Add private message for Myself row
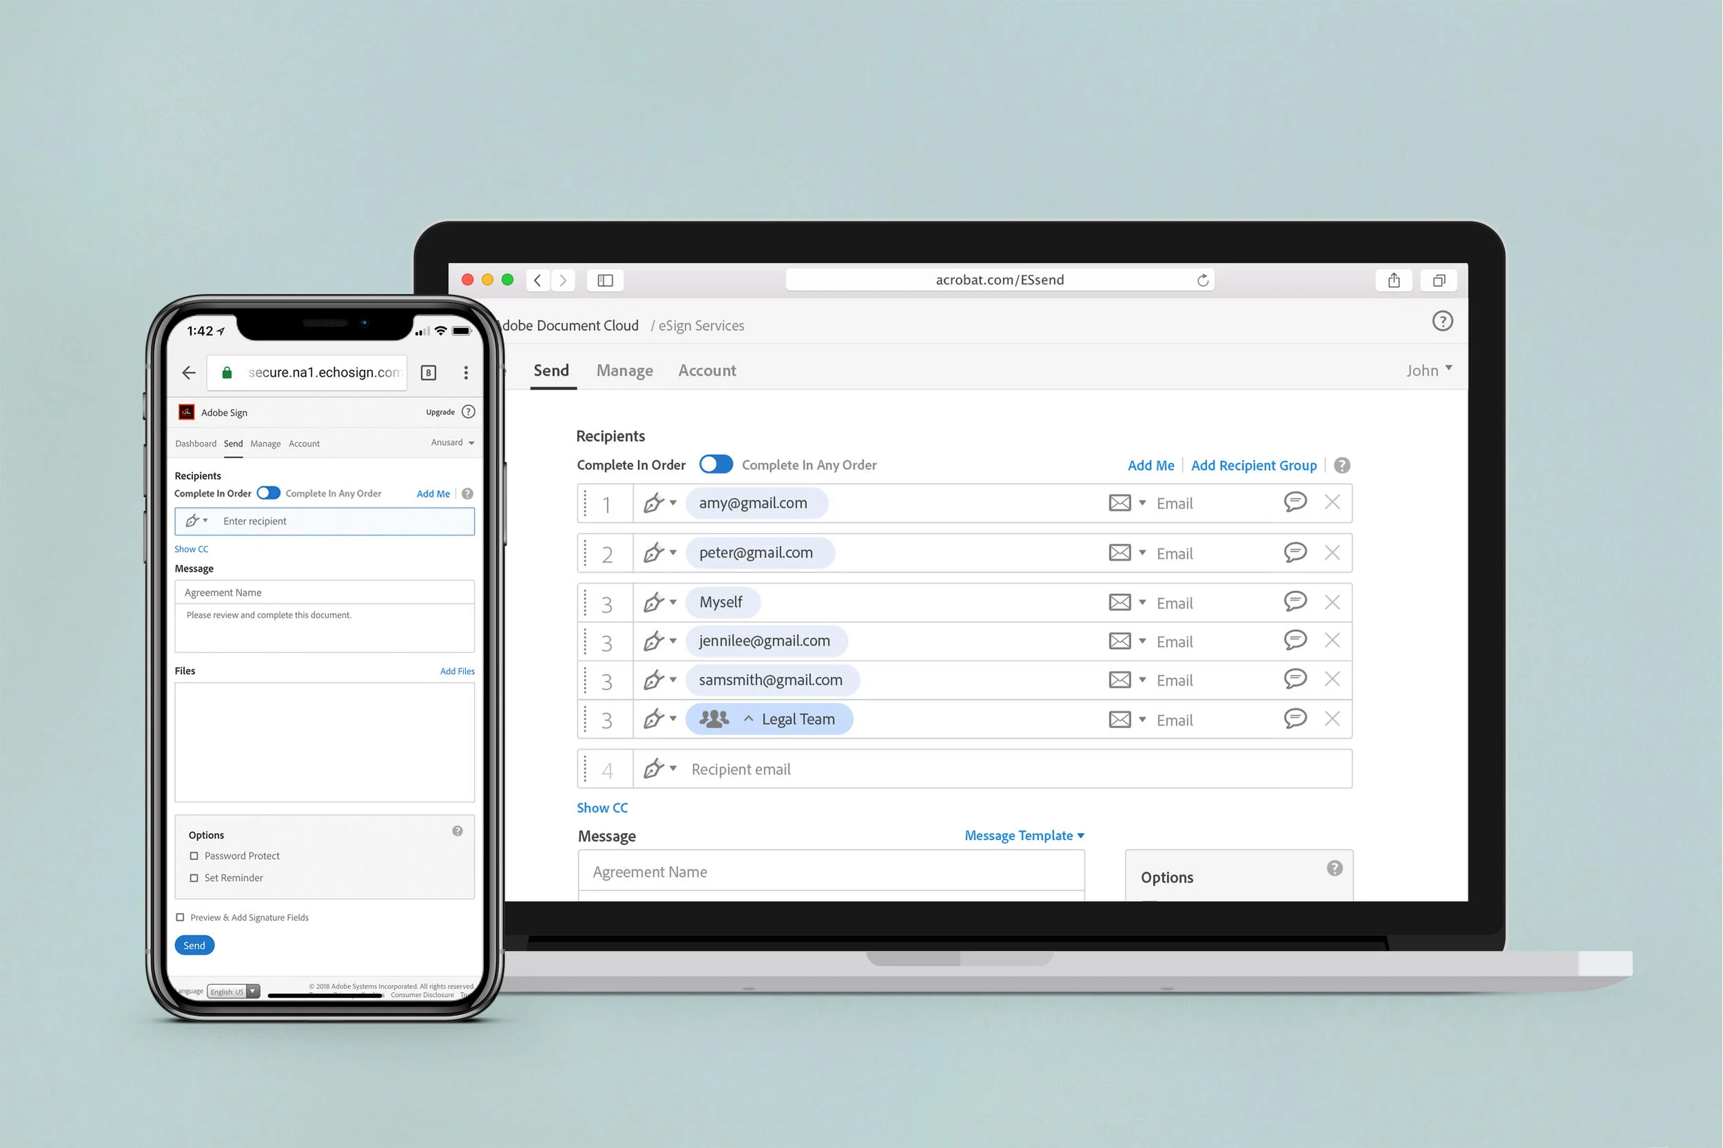1723x1148 pixels. 1294,602
